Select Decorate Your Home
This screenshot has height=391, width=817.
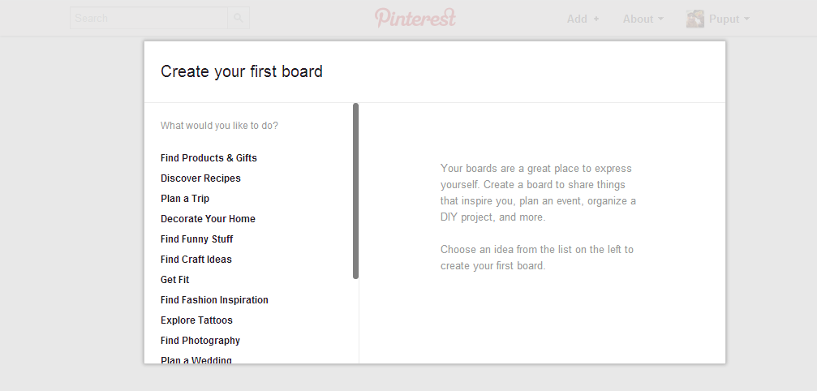(208, 219)
